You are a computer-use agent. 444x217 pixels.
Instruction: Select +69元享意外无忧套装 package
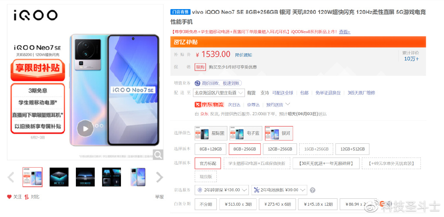(x=392, y=163)
